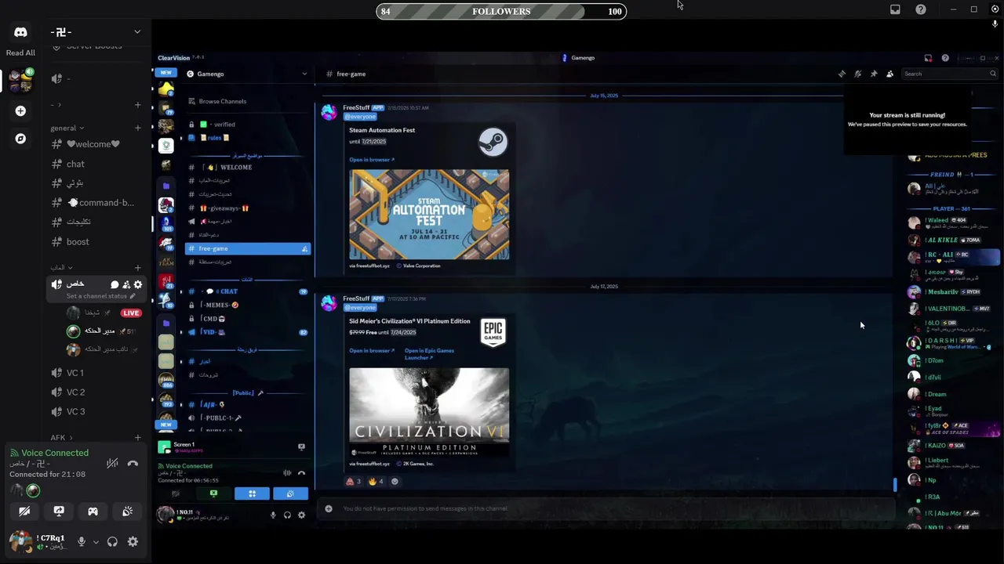Click the Epic Games logo in the Civilization embed

[493, 333]
